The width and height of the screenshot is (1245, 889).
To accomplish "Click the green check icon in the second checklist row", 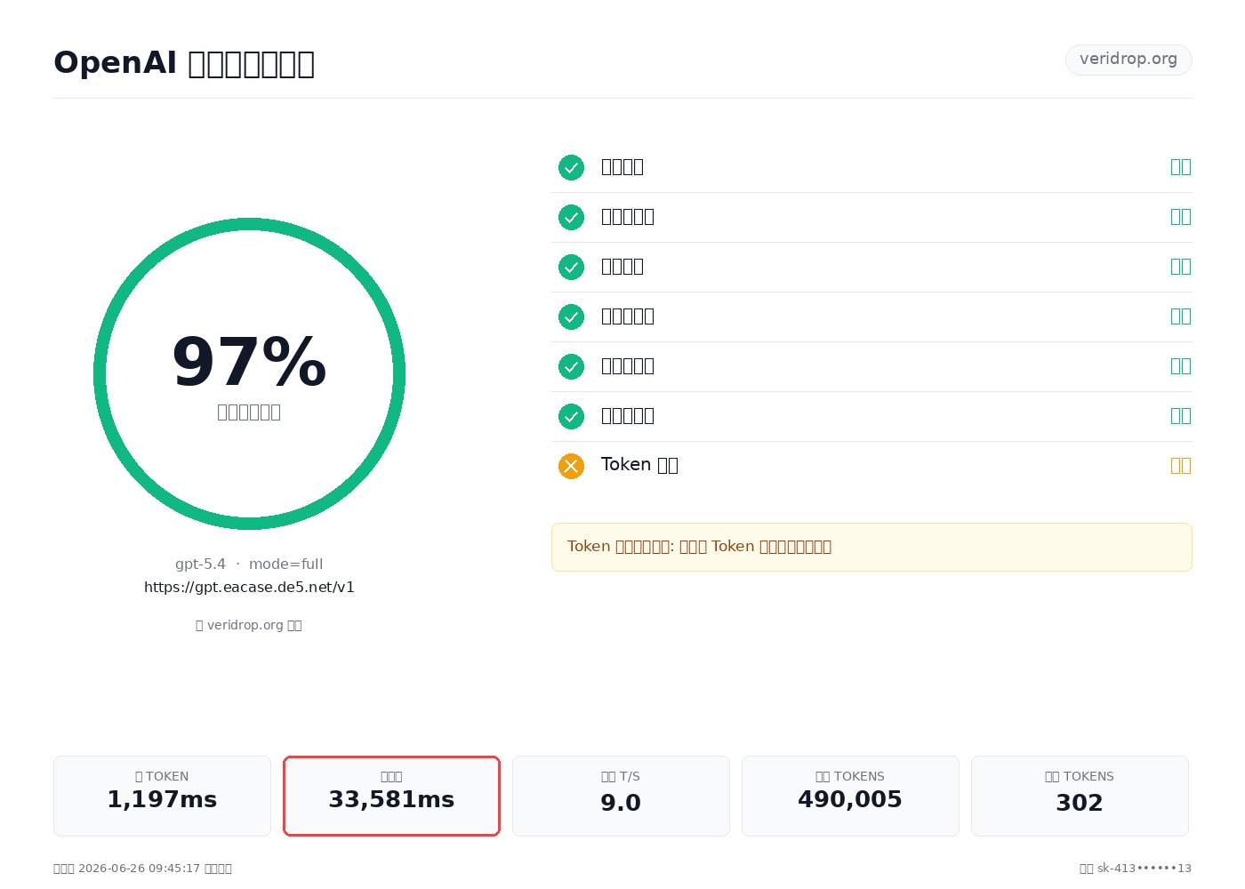I will click(x=571, y=217).
